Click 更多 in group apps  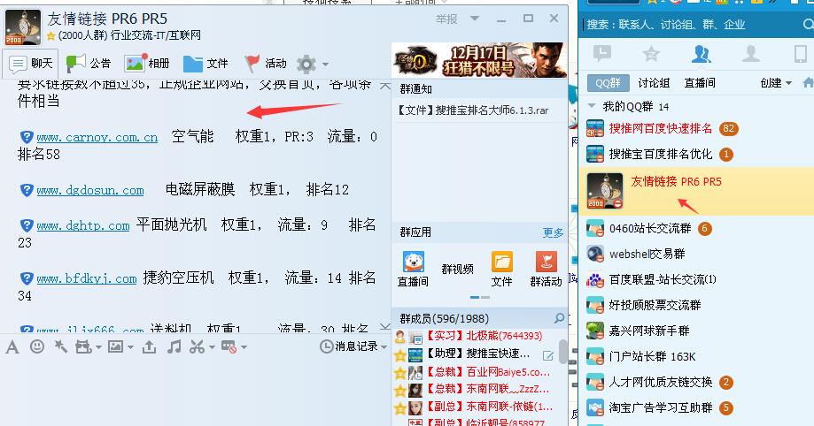pyautogui.click(x=553, y=232)
